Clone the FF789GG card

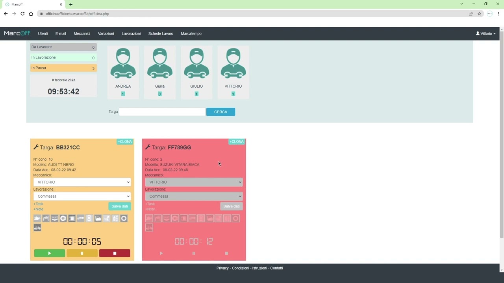[x=237, y=141]
